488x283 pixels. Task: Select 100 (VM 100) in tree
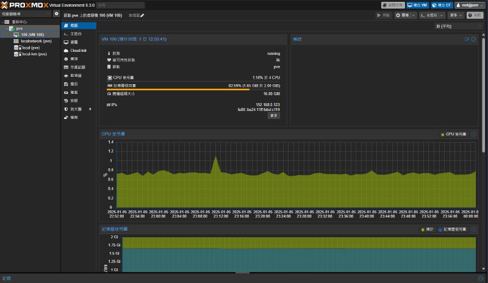click(32, 35)
